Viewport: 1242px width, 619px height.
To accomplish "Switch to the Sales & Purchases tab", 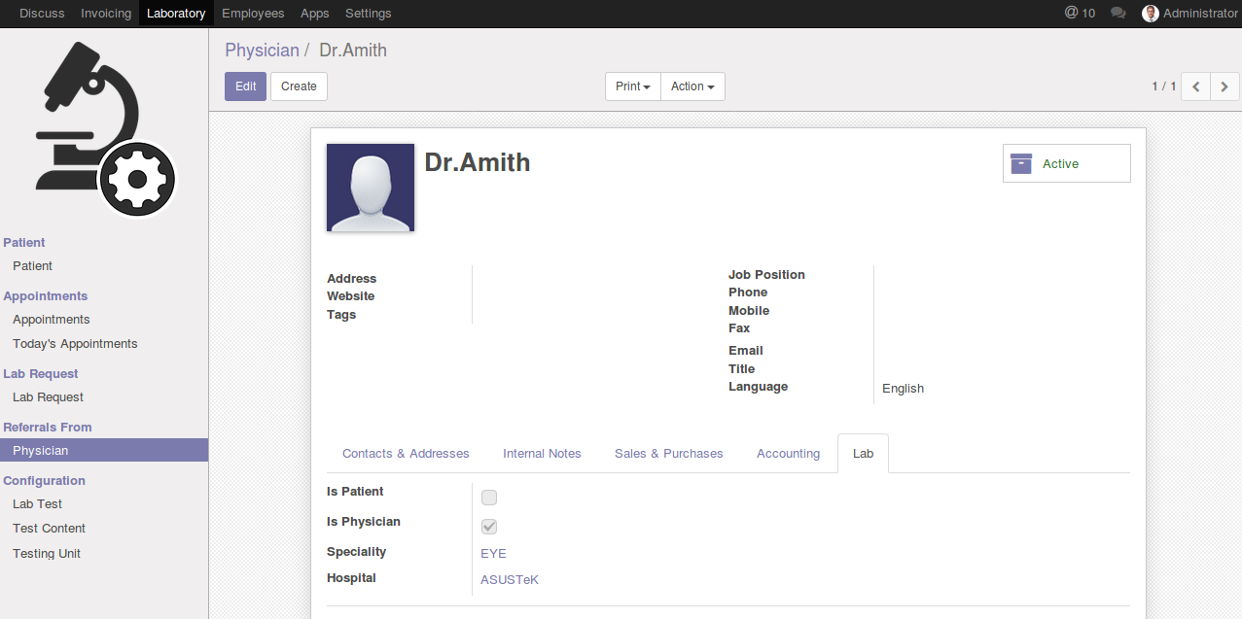I will point(668,454).
